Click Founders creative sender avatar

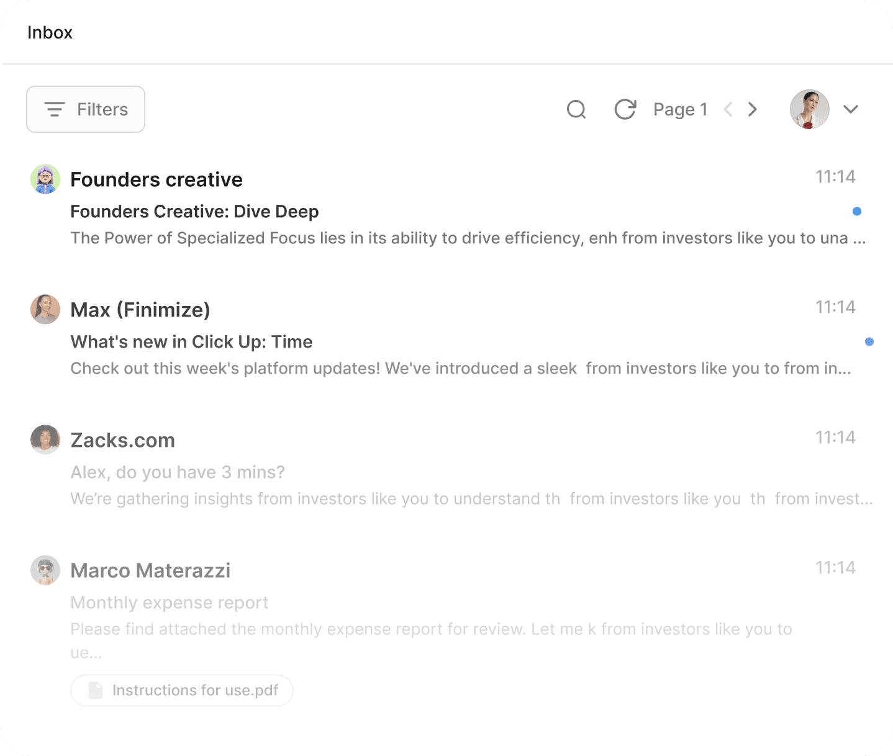point(45,179)
